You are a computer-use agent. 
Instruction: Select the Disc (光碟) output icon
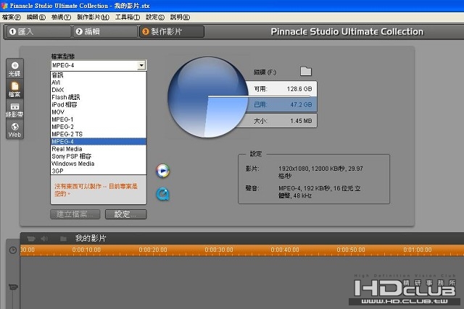pyautogui.click(x=14, y=69)
